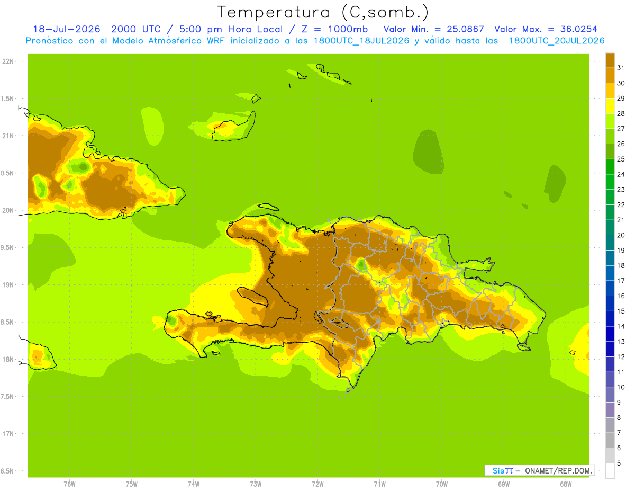
Task: Click the "0.5N" latitude label
Action: click(x=7, y=173)
